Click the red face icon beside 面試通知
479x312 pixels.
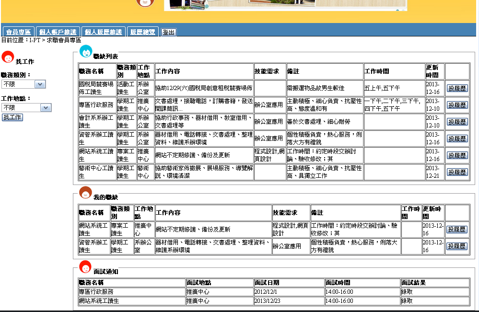tap(85, 266)
